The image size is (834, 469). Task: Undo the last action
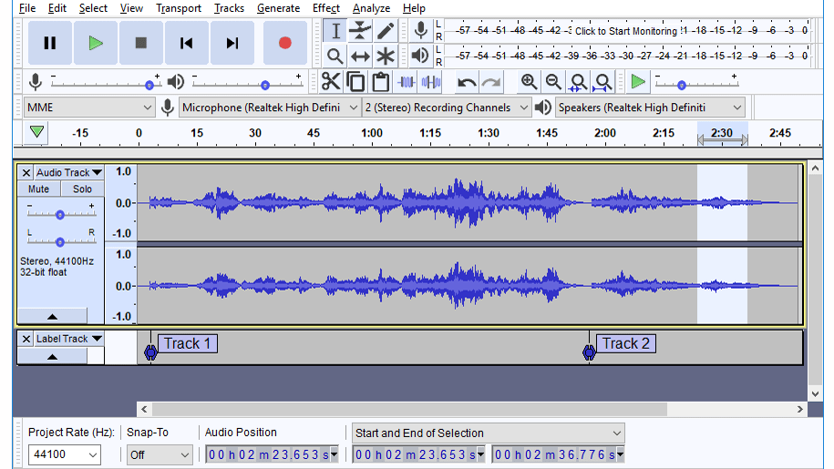point(467,82)
